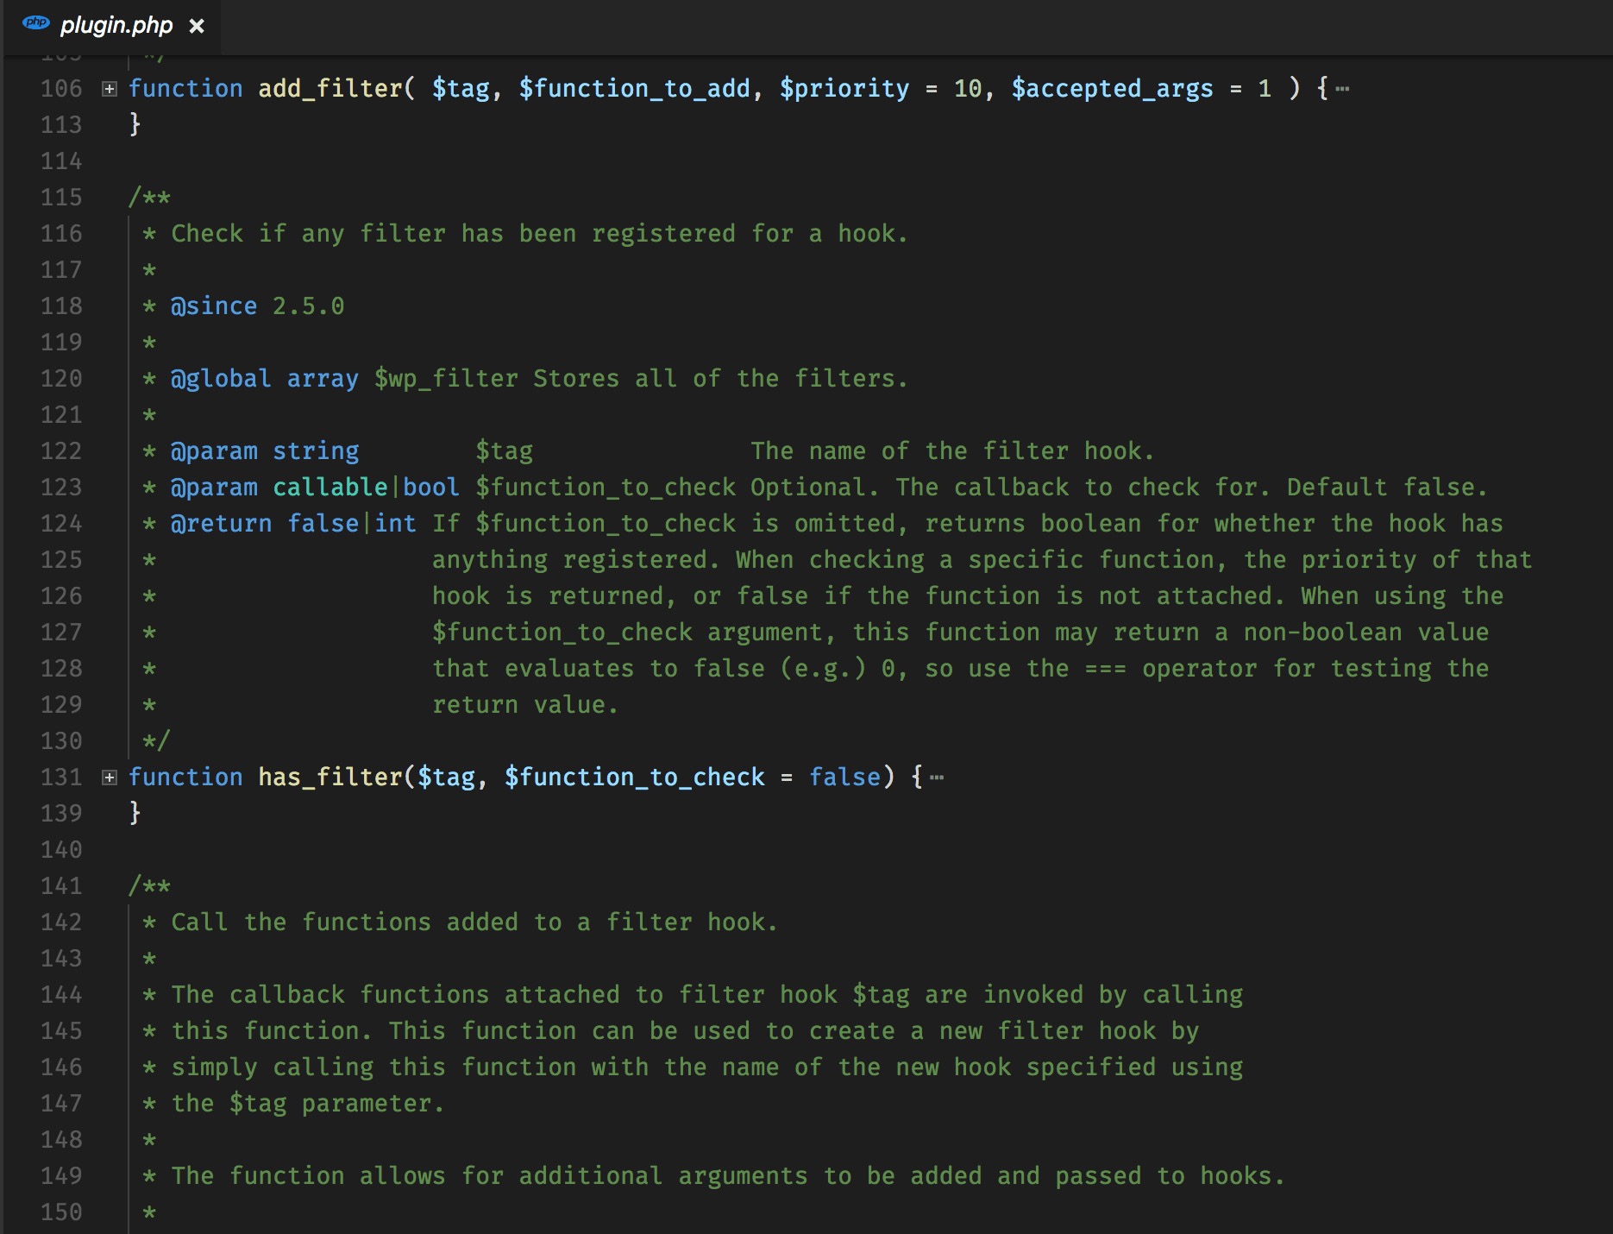Image resolution: width=1613 pixels, height=1234 pixels.
Task: Click the false default value in has_filter
Action: tap(844, 778)
